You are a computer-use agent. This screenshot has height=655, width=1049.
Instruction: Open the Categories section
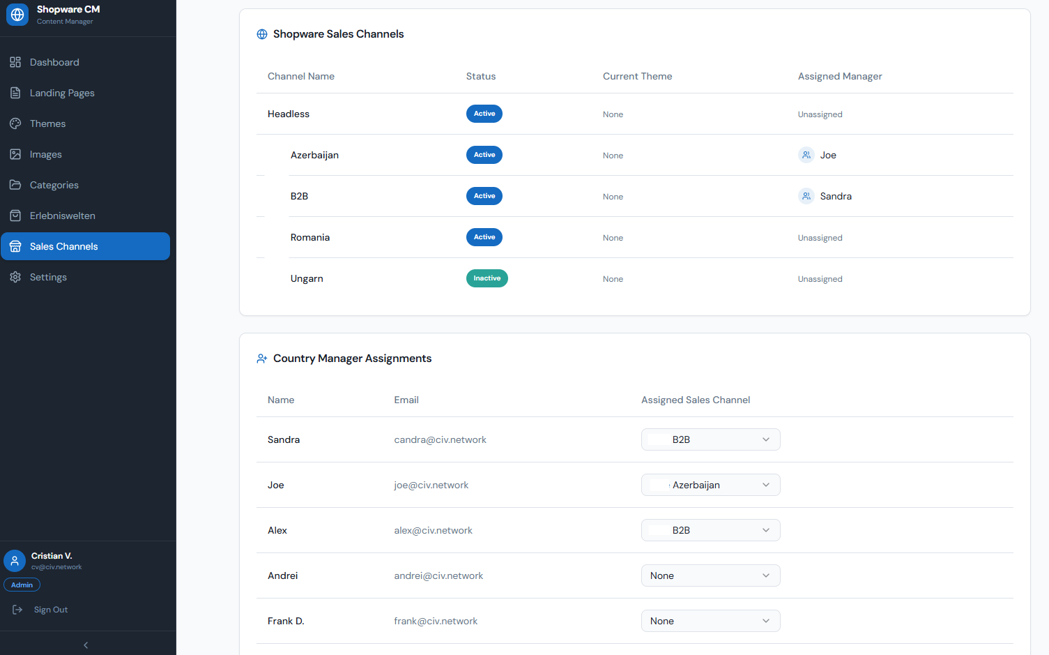(x=85, y=185)
